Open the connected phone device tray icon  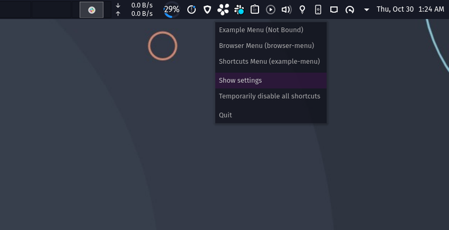318,10
